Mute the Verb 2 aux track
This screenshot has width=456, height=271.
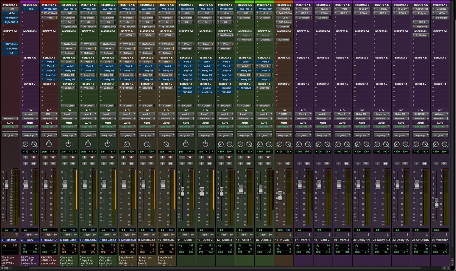coord(327,163)
